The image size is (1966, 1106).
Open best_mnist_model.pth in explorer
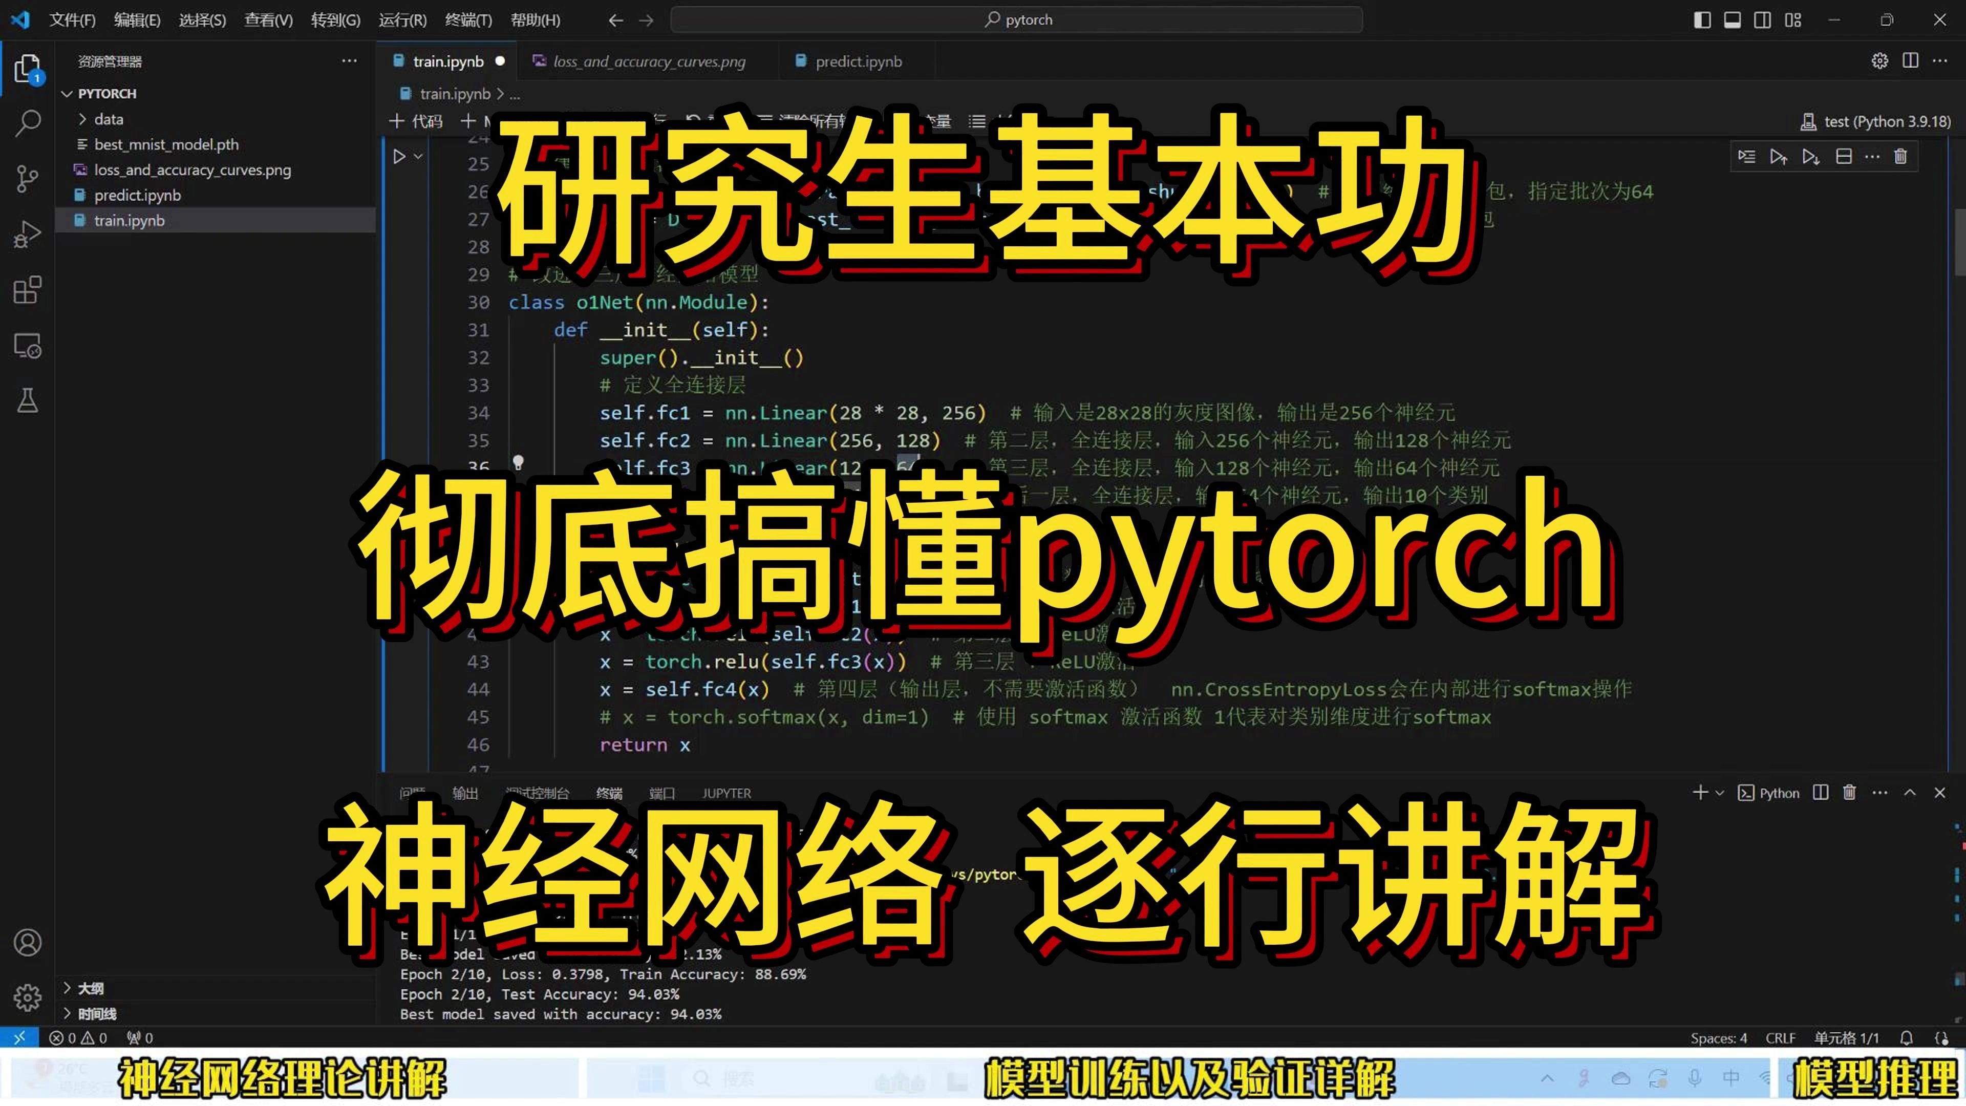(x=165, y=144)
